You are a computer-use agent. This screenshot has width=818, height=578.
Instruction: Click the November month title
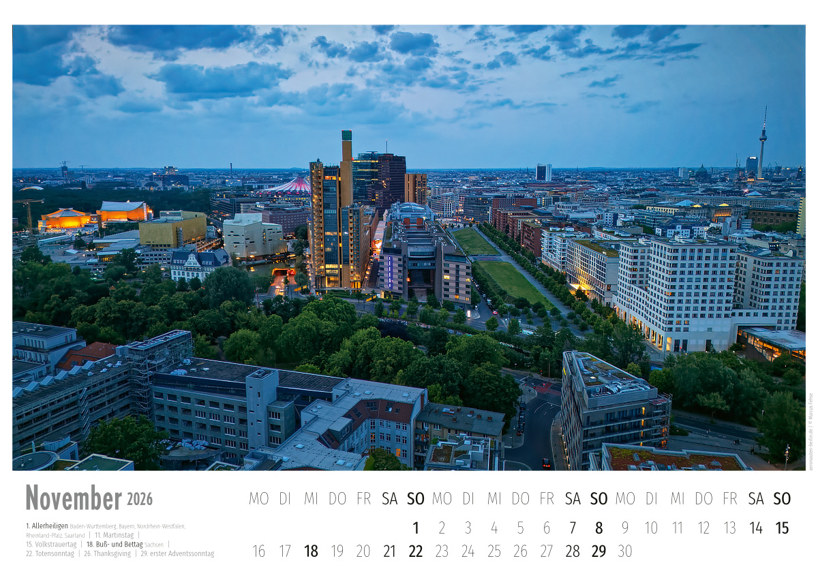coord(73,498)
